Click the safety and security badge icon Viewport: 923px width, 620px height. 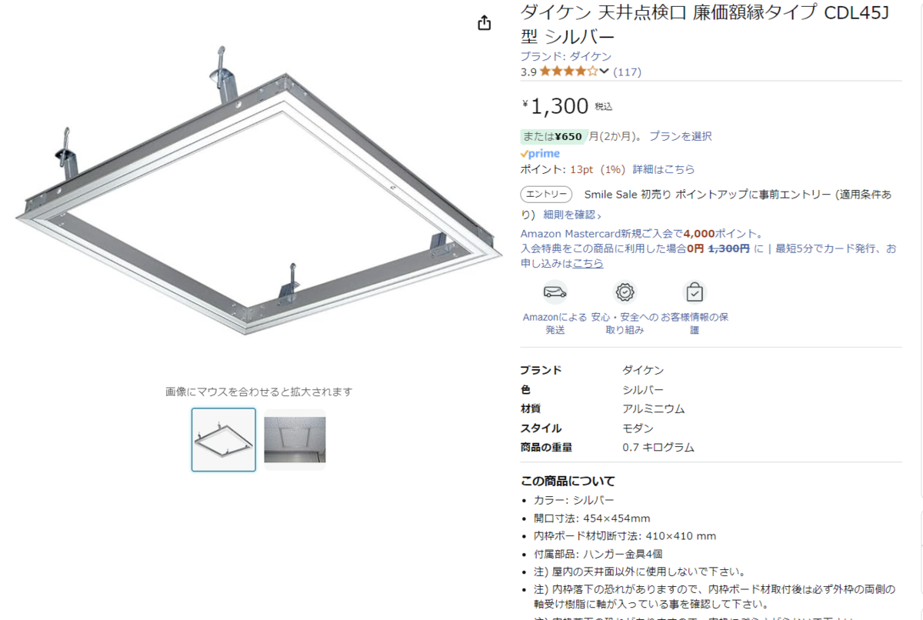625,292
